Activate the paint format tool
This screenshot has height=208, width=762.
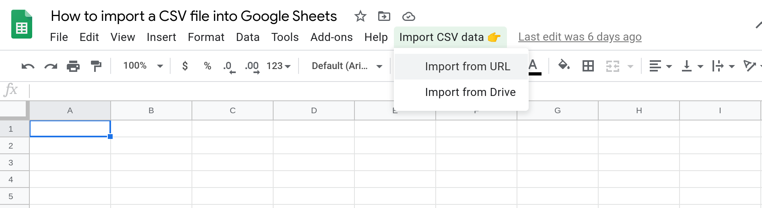point(96,66)
